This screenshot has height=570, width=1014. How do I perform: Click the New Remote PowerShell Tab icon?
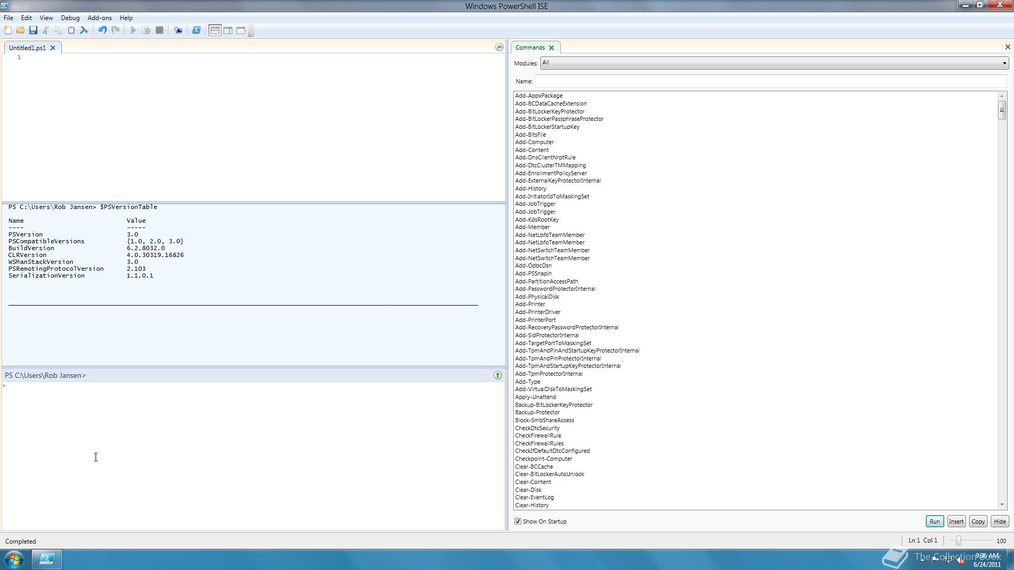coord(179,31)
